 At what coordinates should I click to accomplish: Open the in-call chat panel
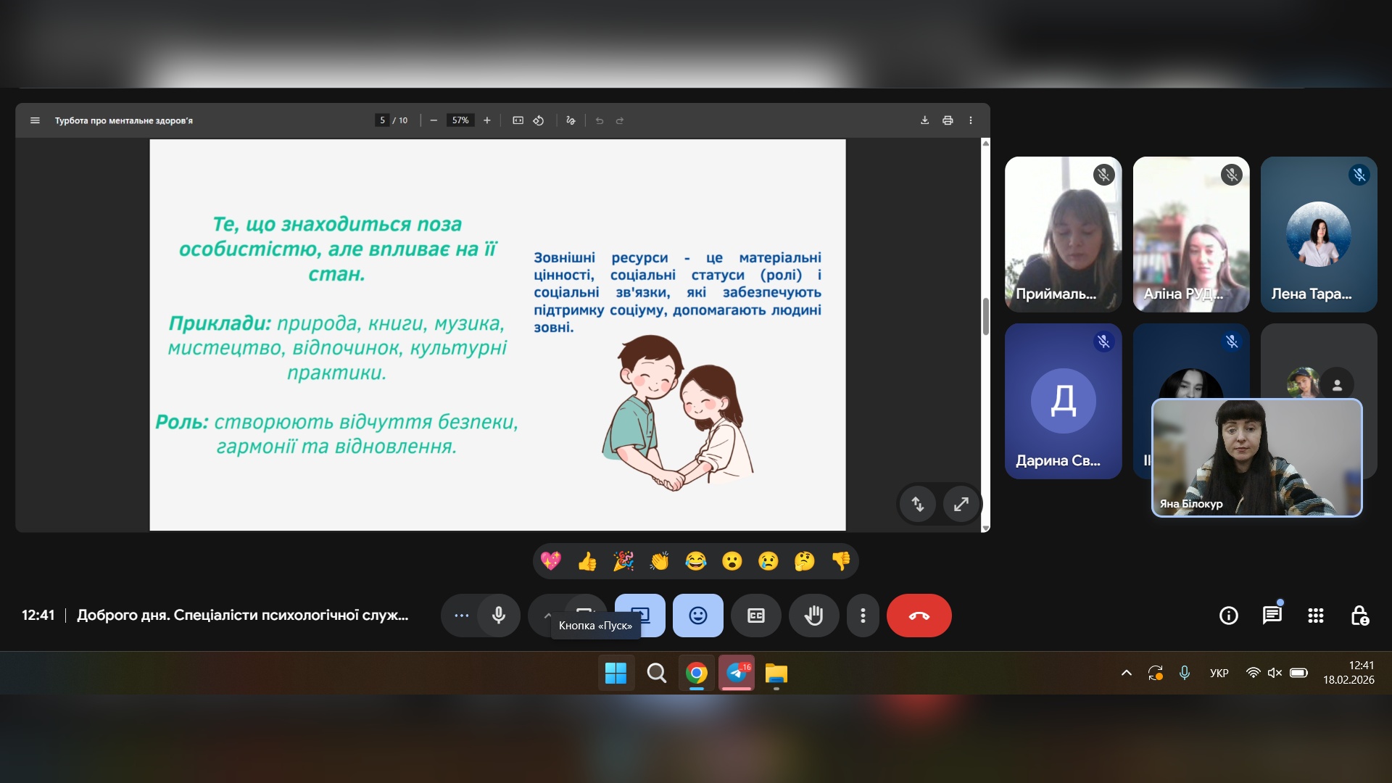[1272, 616]
